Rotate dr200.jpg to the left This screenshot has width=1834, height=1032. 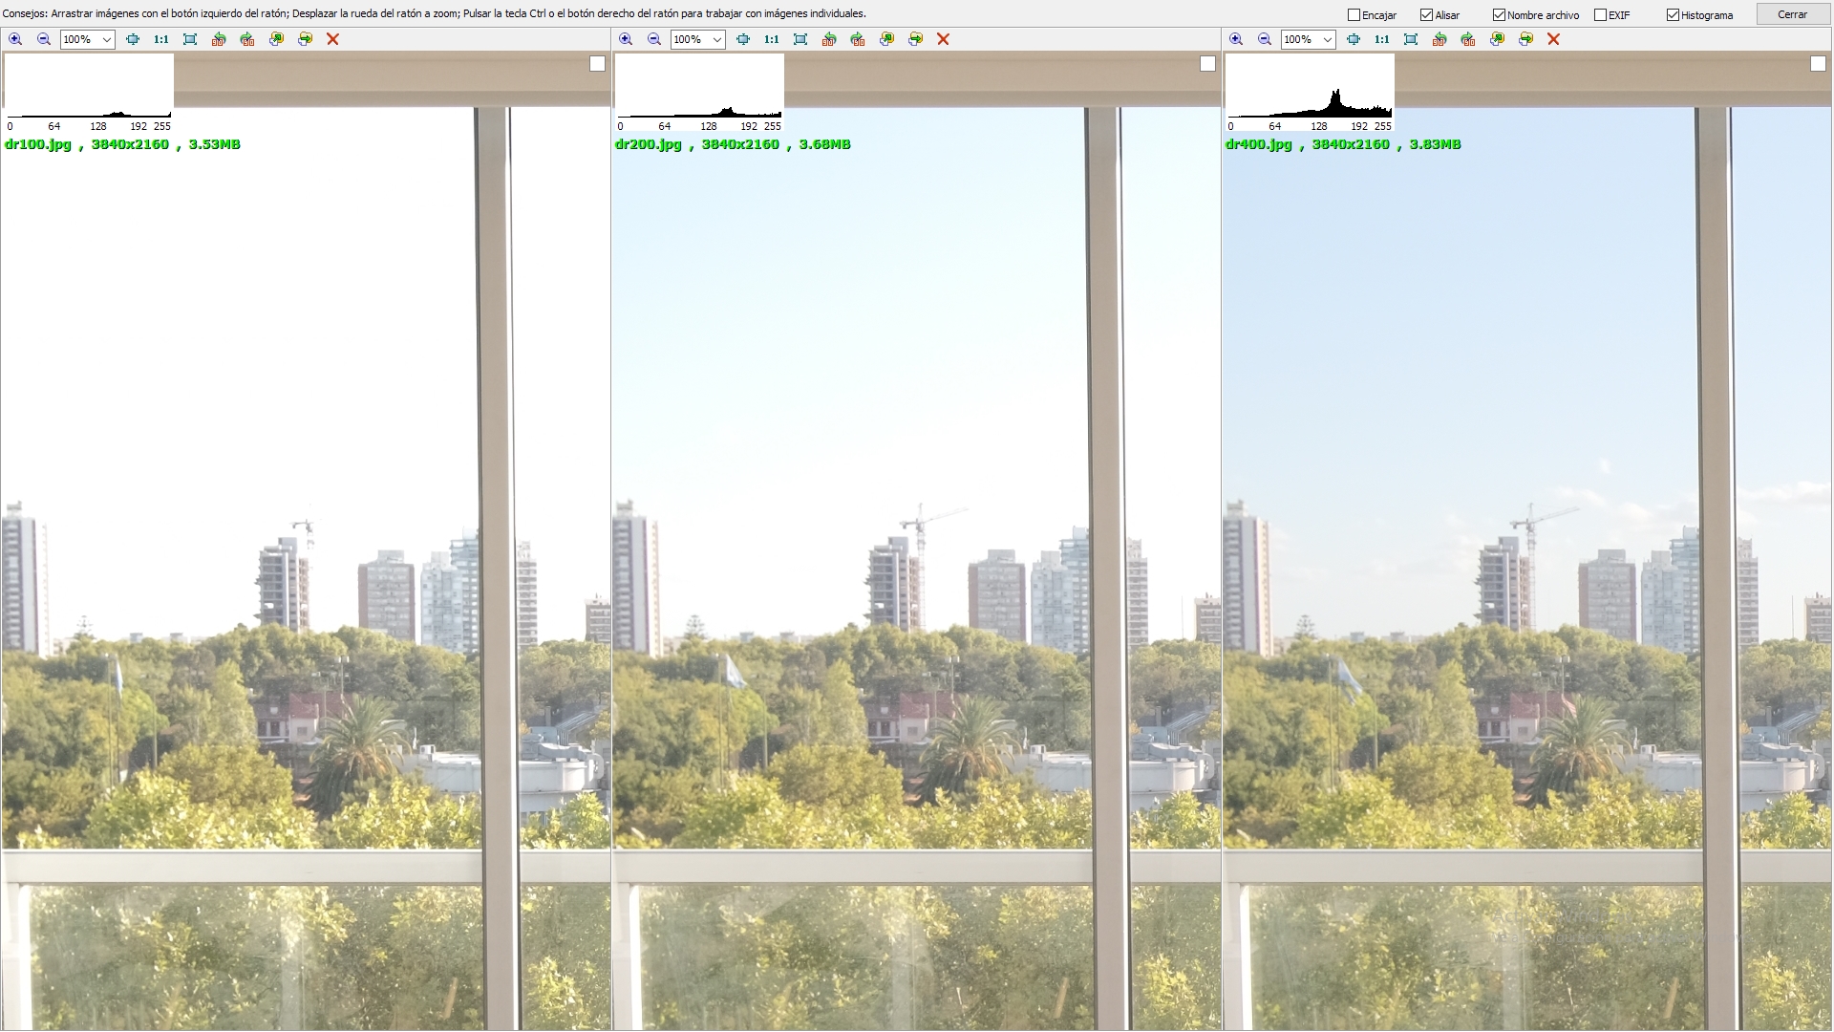click(829, 39)
